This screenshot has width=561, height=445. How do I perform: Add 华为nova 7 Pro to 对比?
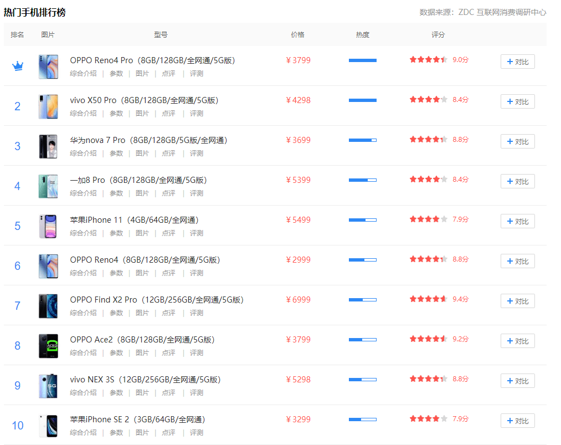click(x=517, y=141)
